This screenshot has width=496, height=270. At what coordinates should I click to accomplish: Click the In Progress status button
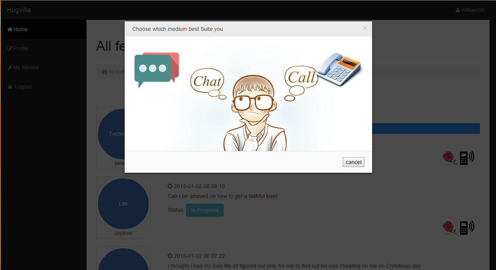(x=205, y=210)
